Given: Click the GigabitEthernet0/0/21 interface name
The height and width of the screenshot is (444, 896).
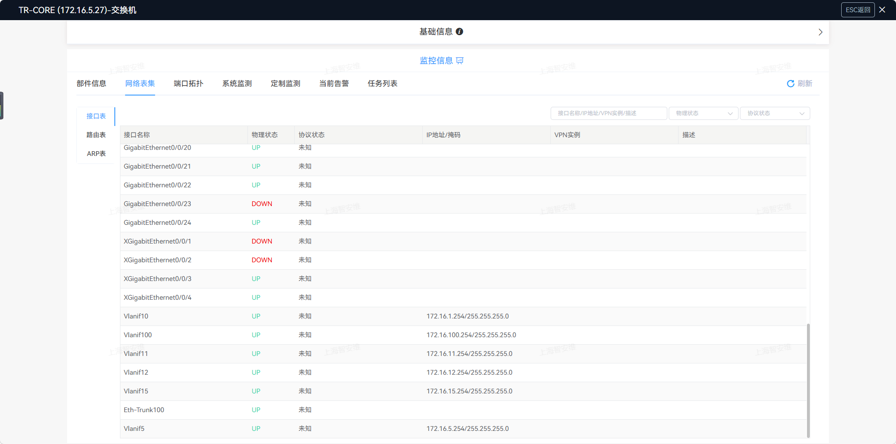Looking at the screenshot, I should coord(157,166).
